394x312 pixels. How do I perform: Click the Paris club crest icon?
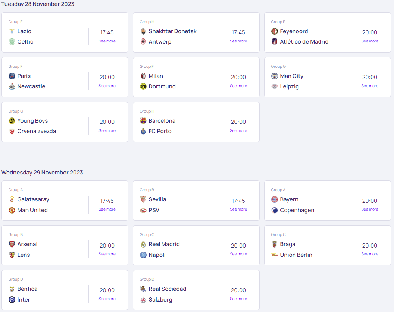tap(12, 76)
